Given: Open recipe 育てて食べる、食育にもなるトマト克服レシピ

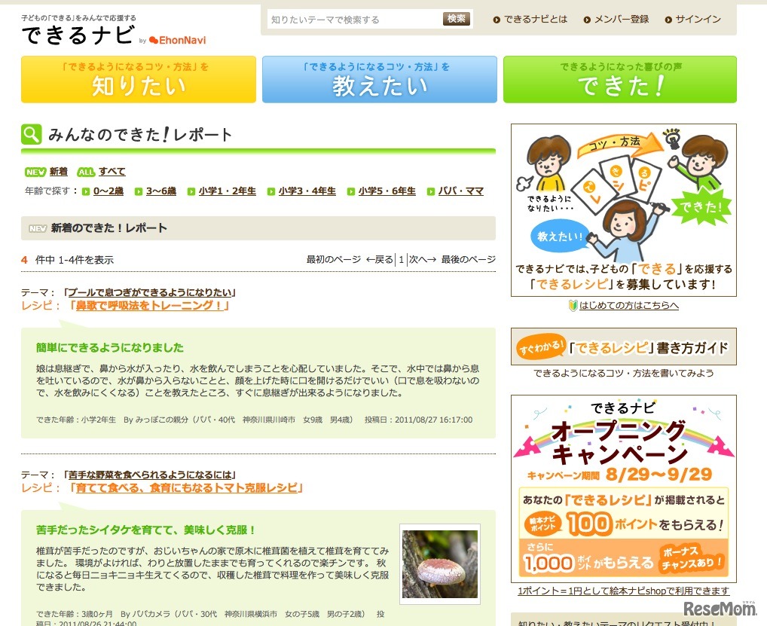Looking at the screenshot, I should tap(186, 488).
